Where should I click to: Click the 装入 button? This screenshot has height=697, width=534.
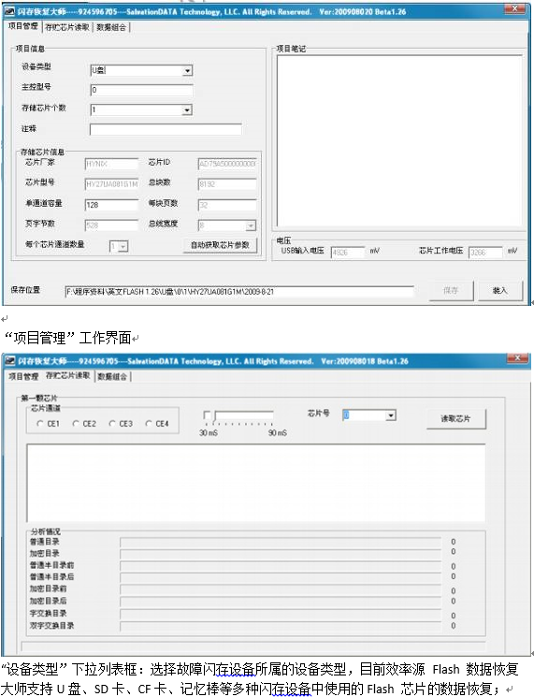pos(499,290)
